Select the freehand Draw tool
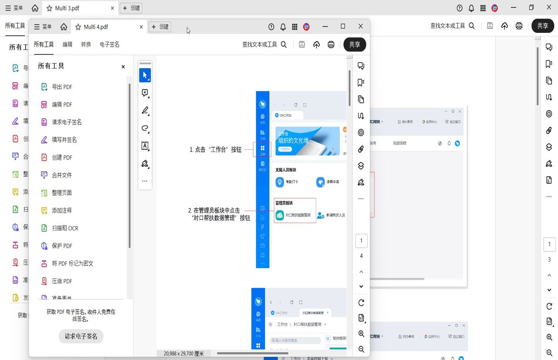558x360 pixels. [x=145, y=129]
